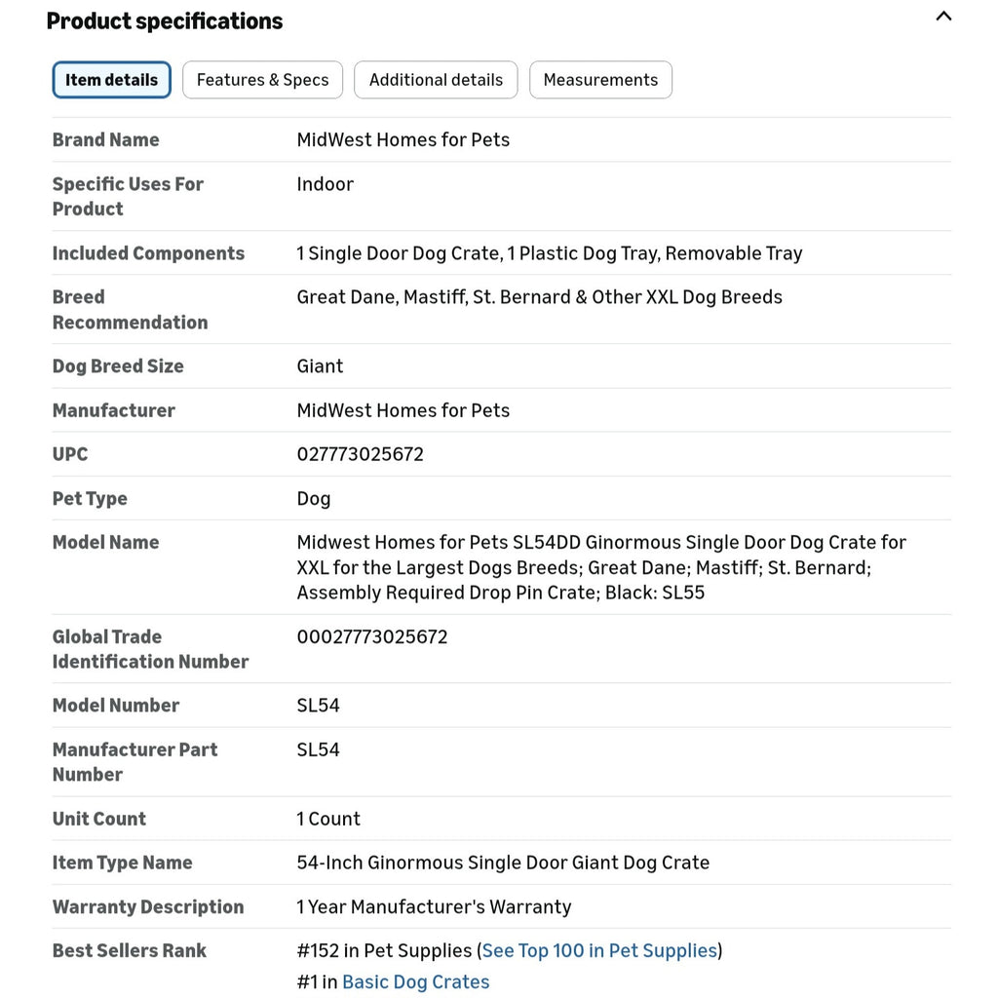The width and height of the screenshot is (998, 998).
Task: Click the Manufacturer Part Number value SL54
Action: [x=319, y=749]
